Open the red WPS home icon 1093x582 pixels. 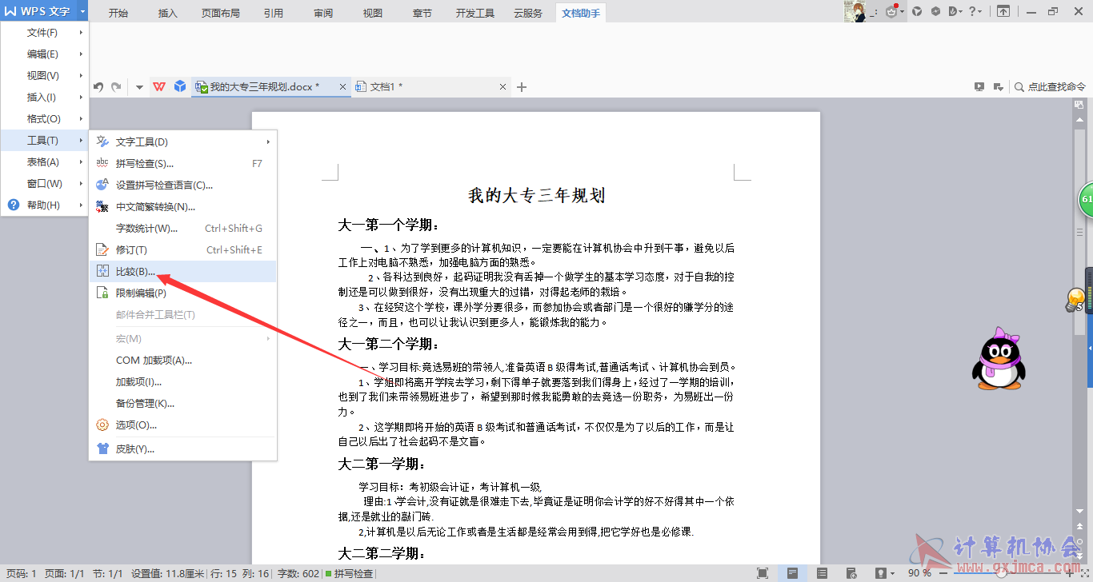tap(159, 86)
